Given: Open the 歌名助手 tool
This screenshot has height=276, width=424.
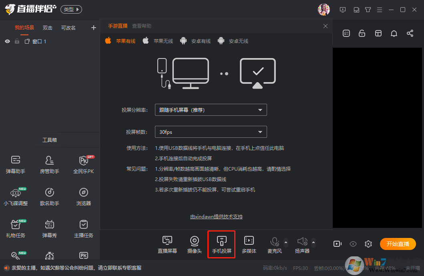Looking at the screenshot, I should coord(50,196).
